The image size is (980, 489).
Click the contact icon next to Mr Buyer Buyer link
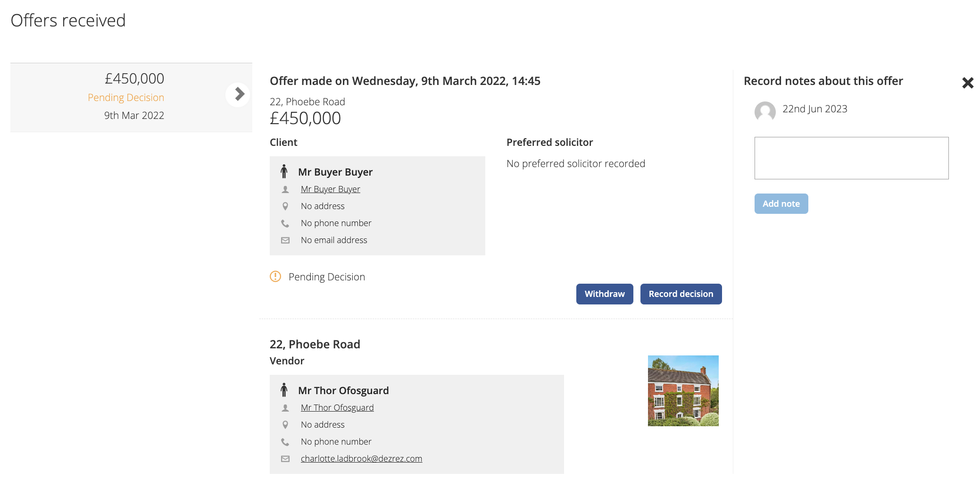[285, 189]
